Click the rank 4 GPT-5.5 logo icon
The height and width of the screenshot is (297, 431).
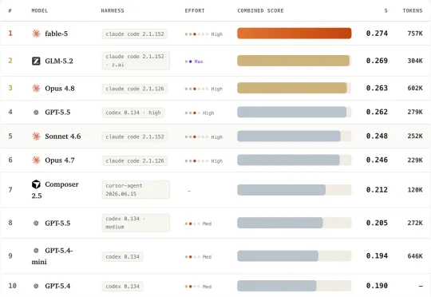pyautogui.click(x=36, y=113)
